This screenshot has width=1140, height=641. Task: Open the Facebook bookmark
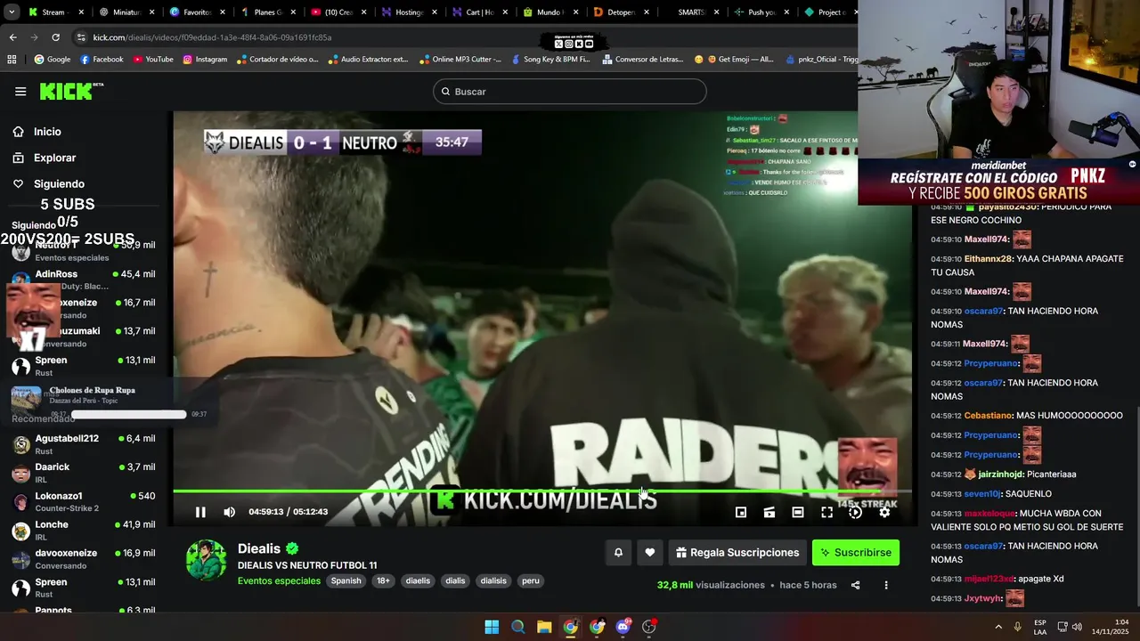[x=102, y=60]
